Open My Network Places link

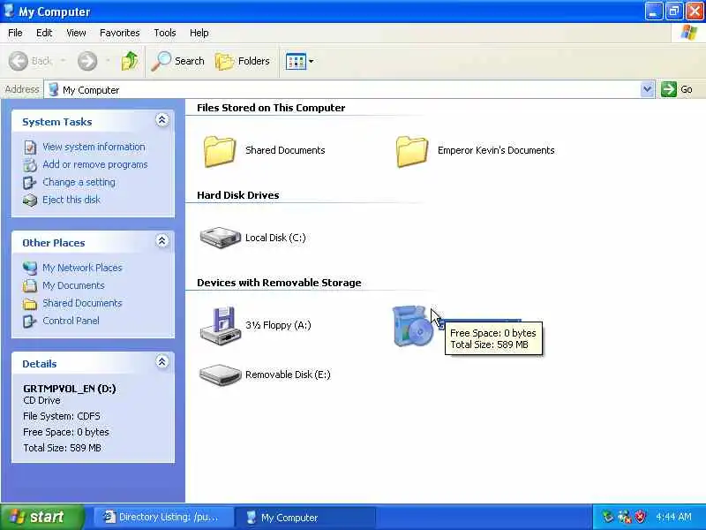tap(82, 268)
